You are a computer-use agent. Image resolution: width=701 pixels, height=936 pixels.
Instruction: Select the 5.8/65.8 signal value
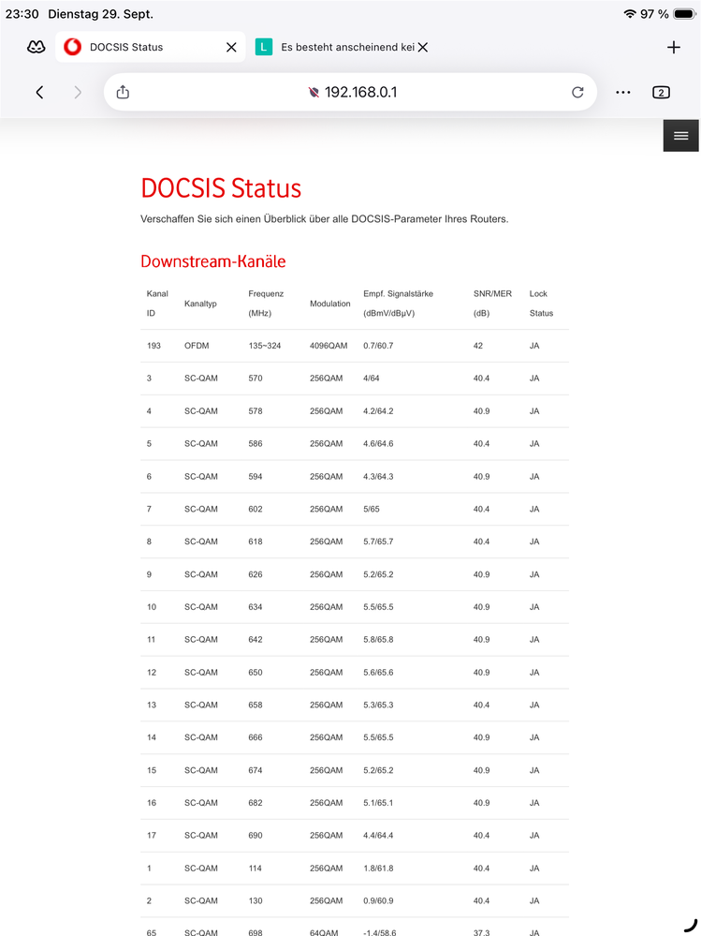[x=378, y=639]
